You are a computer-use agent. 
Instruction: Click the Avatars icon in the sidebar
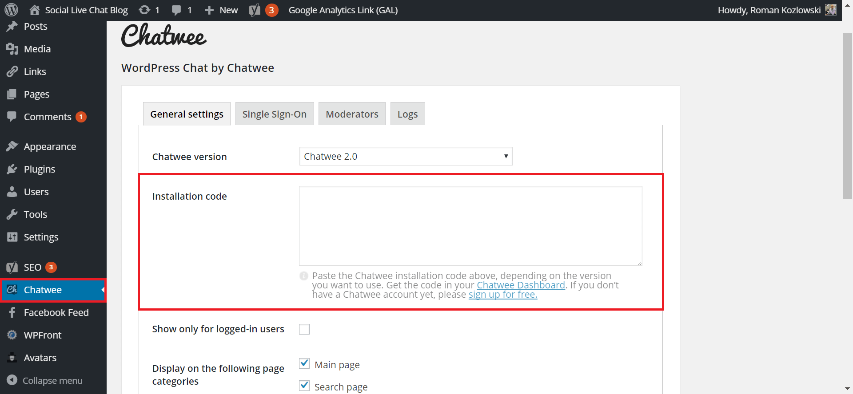tap(12, 358)
